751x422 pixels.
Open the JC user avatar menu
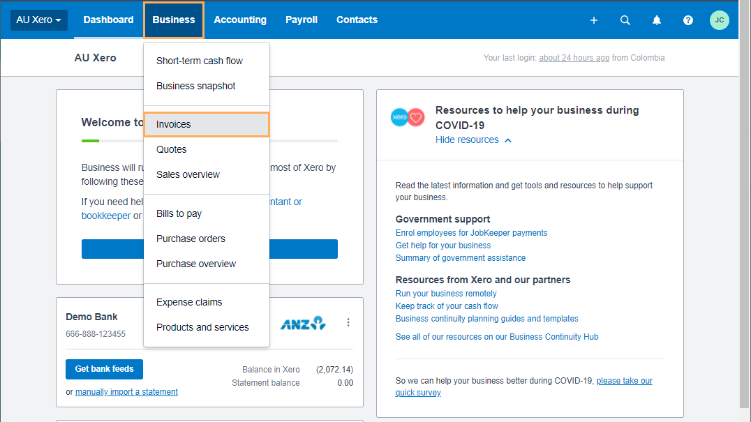719,20
